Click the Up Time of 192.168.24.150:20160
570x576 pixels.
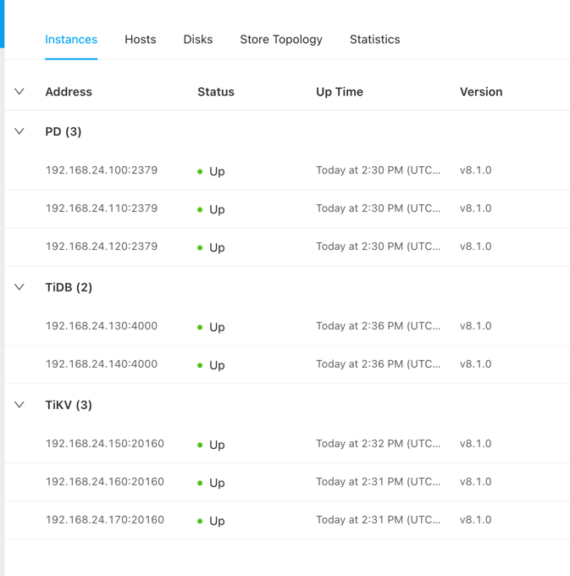click(378, 444)
